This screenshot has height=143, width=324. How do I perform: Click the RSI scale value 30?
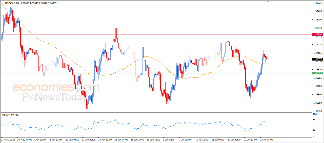pos(314,130)
